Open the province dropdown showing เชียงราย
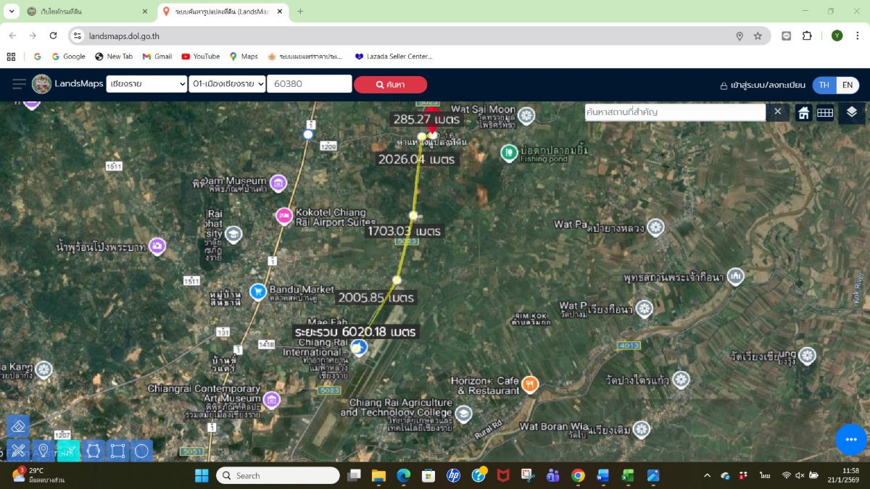Image resolution: width=870 pixels, height=489 pixels. pos(146,84)
